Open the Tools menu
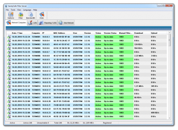The width and height of the screenshot is (178, 130). click(x=13, y=10)
